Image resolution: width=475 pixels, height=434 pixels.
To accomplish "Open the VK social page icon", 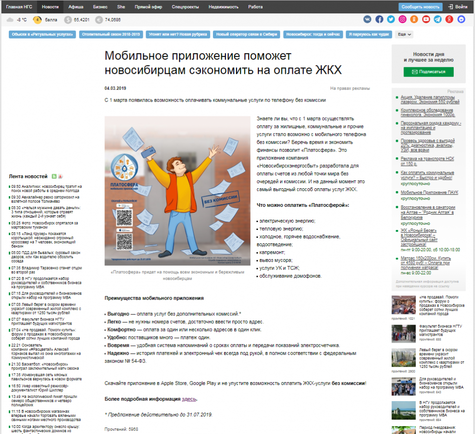I will [x=367, y=19].
